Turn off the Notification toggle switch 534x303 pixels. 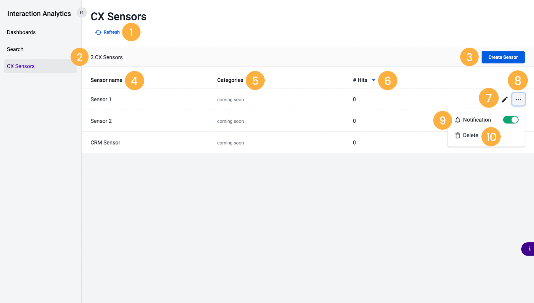pos(511,120)
